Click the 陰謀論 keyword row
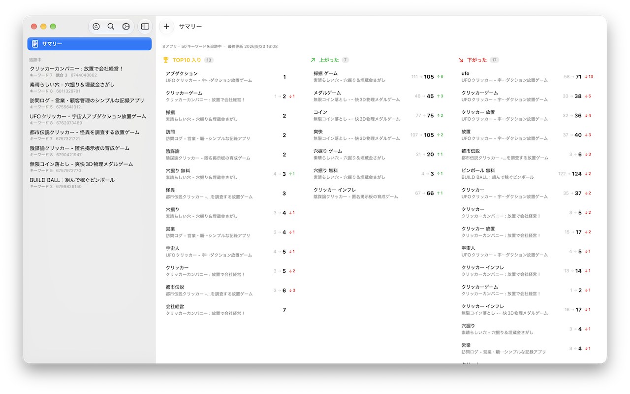Viewport: 630px width, 394px height. (230, 155)
